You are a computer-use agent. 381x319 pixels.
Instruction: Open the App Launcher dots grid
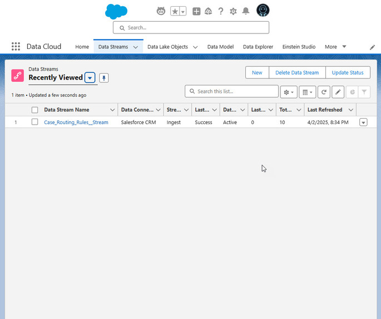(16, 46)
